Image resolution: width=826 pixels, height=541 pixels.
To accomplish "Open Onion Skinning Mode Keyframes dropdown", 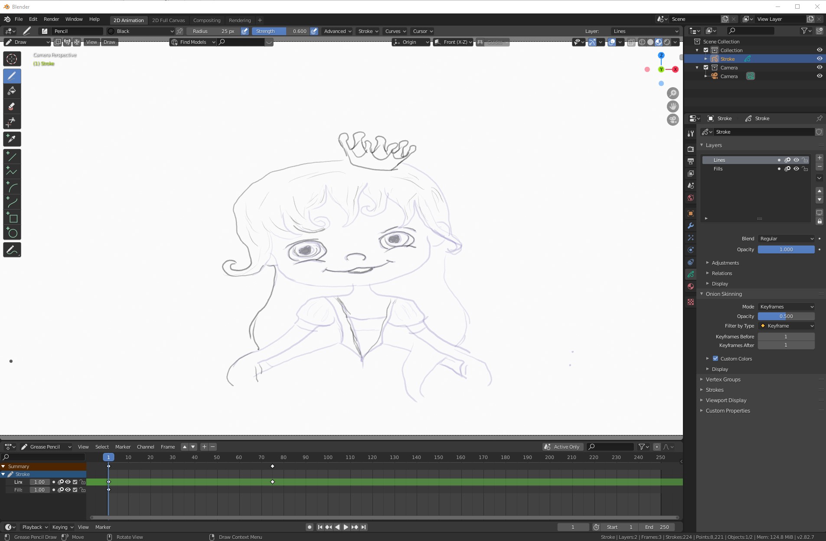I will [786, 307].
